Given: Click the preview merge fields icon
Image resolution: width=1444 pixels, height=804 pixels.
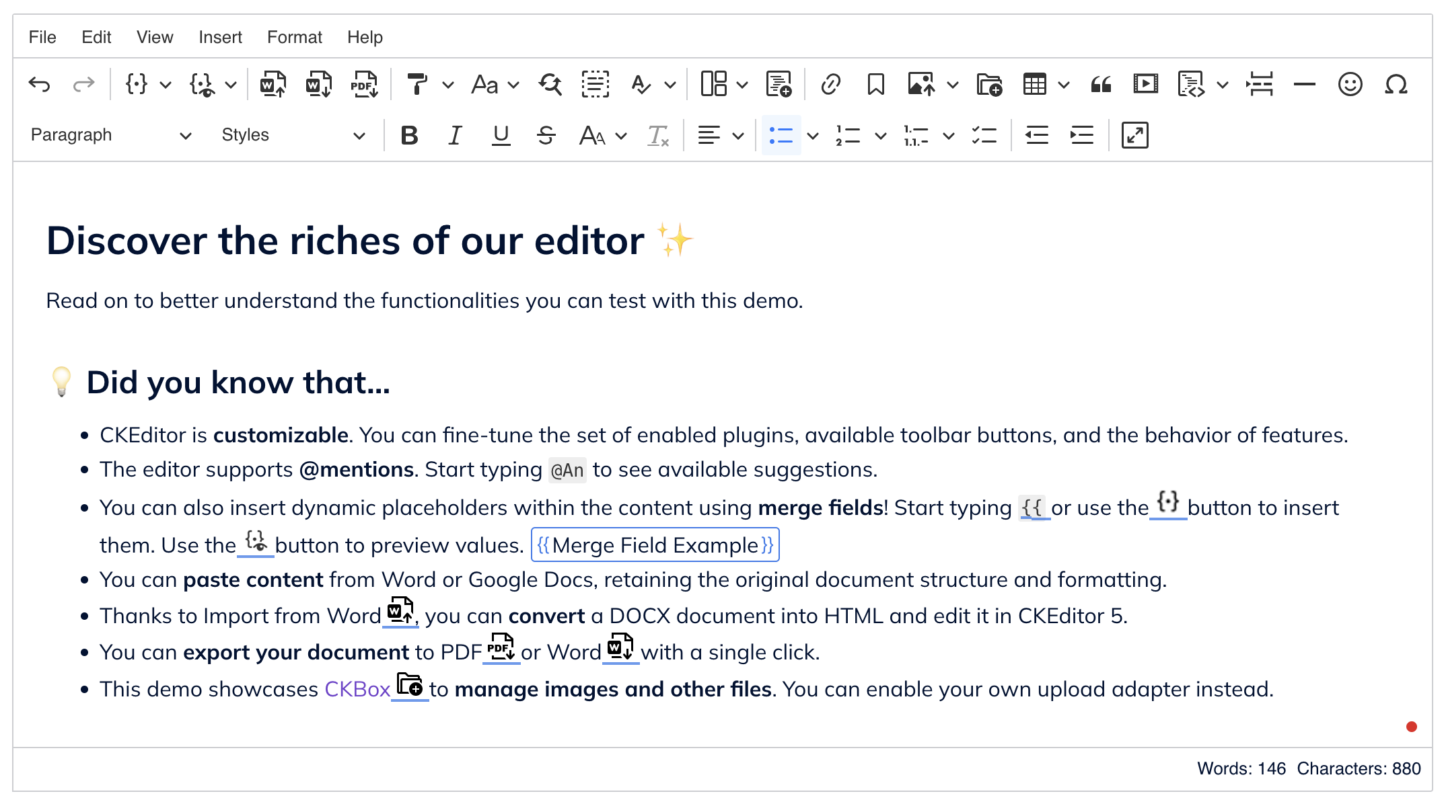Looking at the screenshot, I should 202,85.
